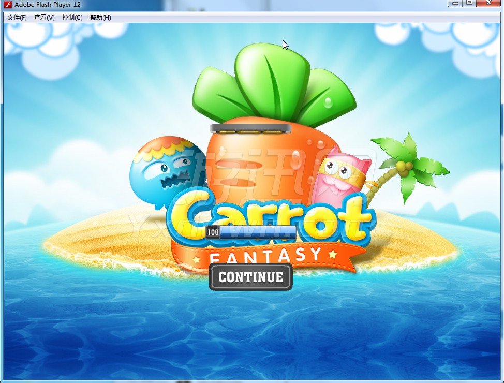Click the 100 percent loading label
The height and width of the screenshot is (383, 504).
[x=213, y=232]
